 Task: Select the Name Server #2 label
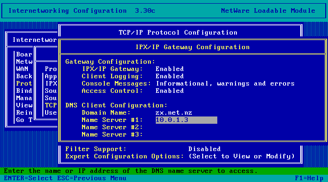(x=112, y=127)
